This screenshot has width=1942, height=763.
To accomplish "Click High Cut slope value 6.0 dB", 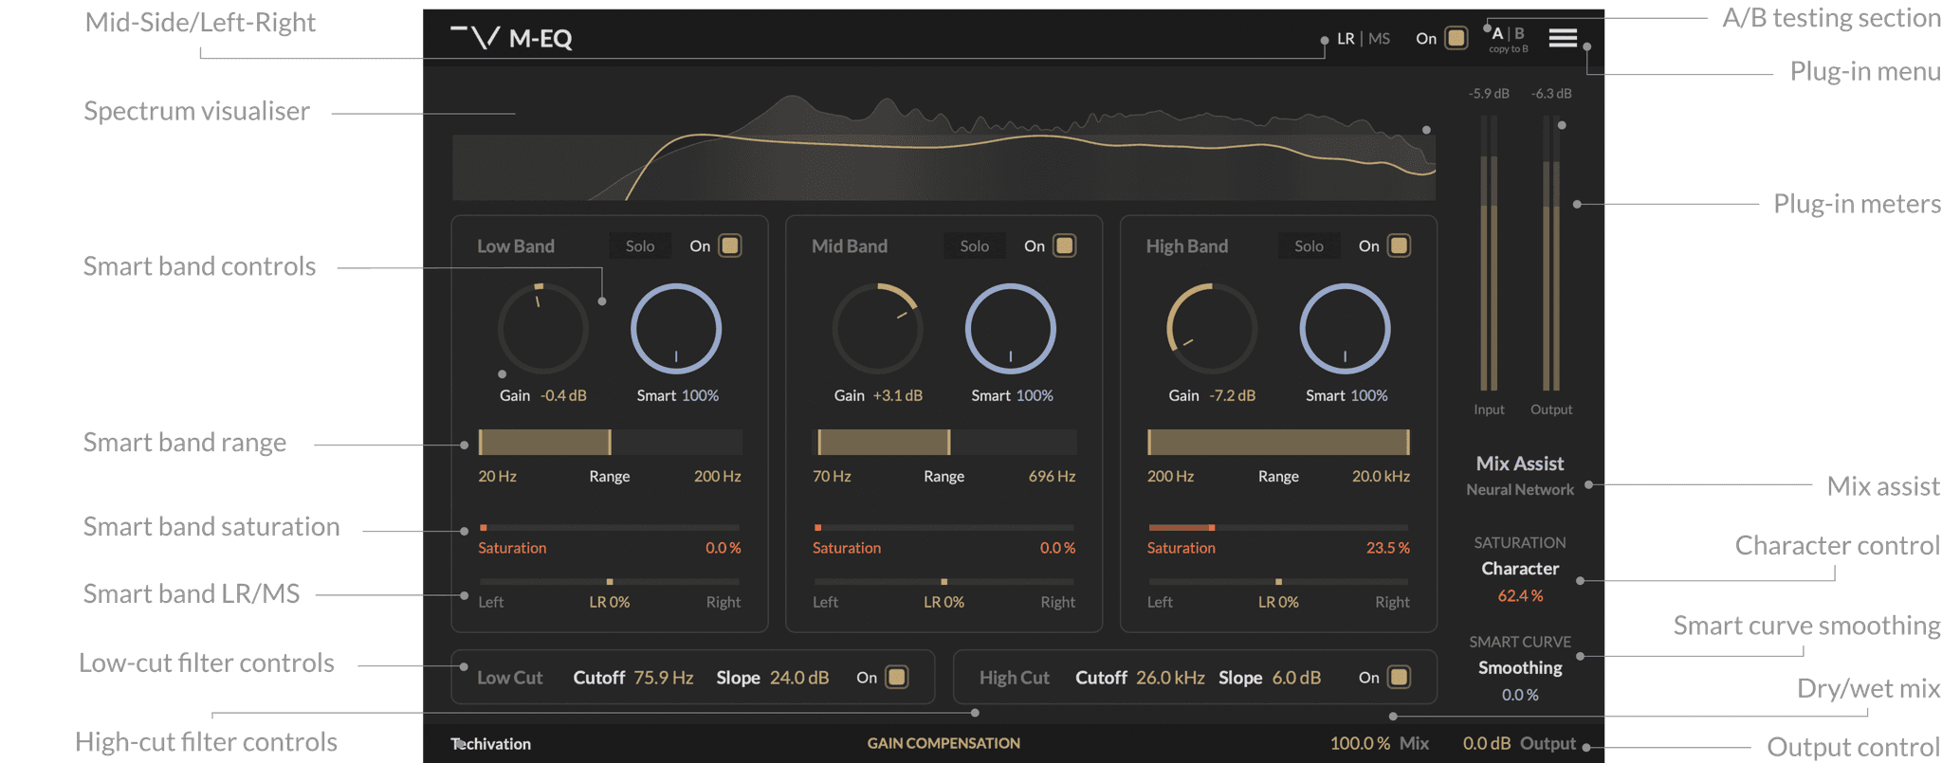I will tap(1296, 678).
